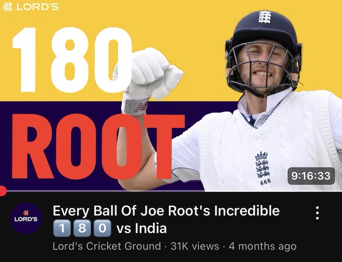Click the red progress dot on thumbnail
Viewport: 342px width, 262px height.
3,191
